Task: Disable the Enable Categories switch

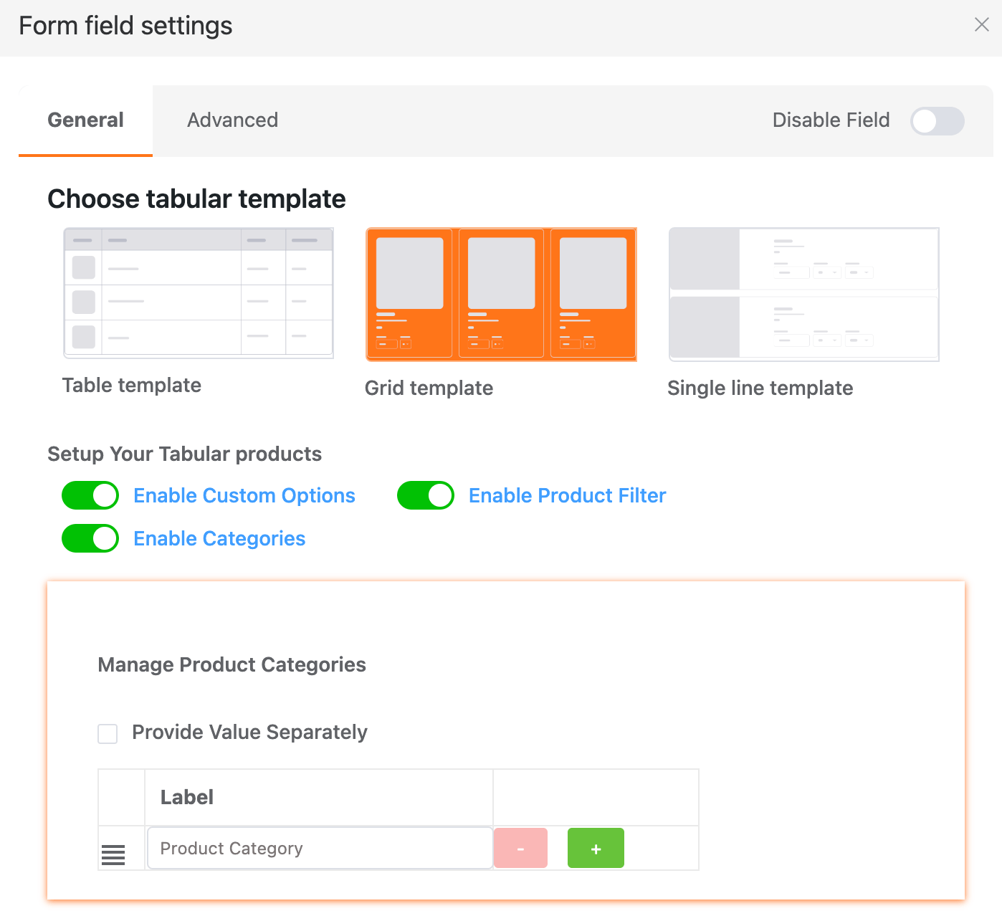Action: [90, 538]
